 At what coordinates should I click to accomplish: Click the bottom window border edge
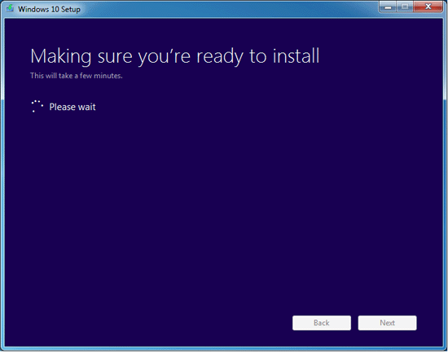pos(224,349)
